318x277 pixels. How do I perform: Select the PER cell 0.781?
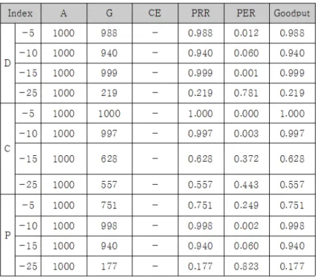click(246, 93)
